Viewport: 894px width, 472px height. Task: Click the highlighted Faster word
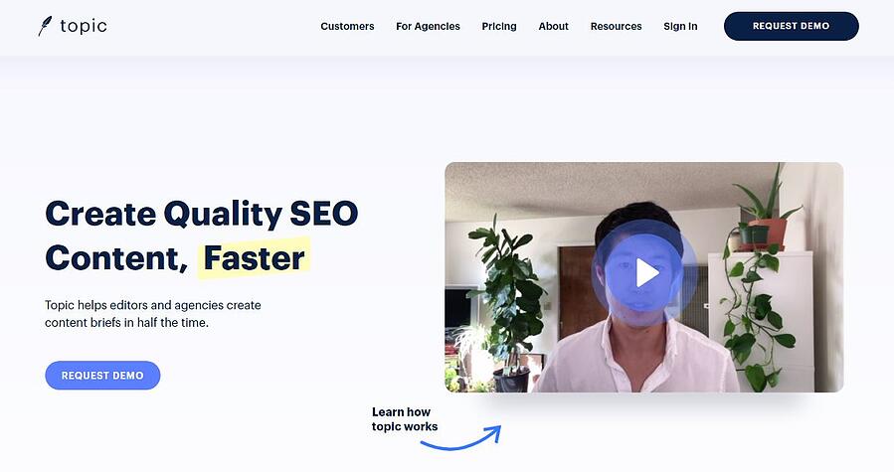pos(254,258)
